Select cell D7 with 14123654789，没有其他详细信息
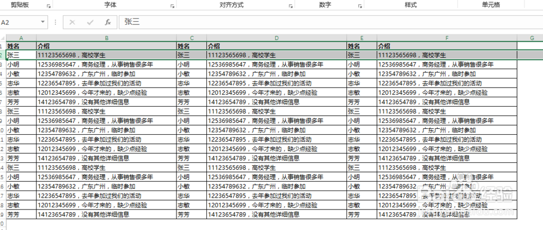This screenshot has width=543, height=230. coord(277,102)
